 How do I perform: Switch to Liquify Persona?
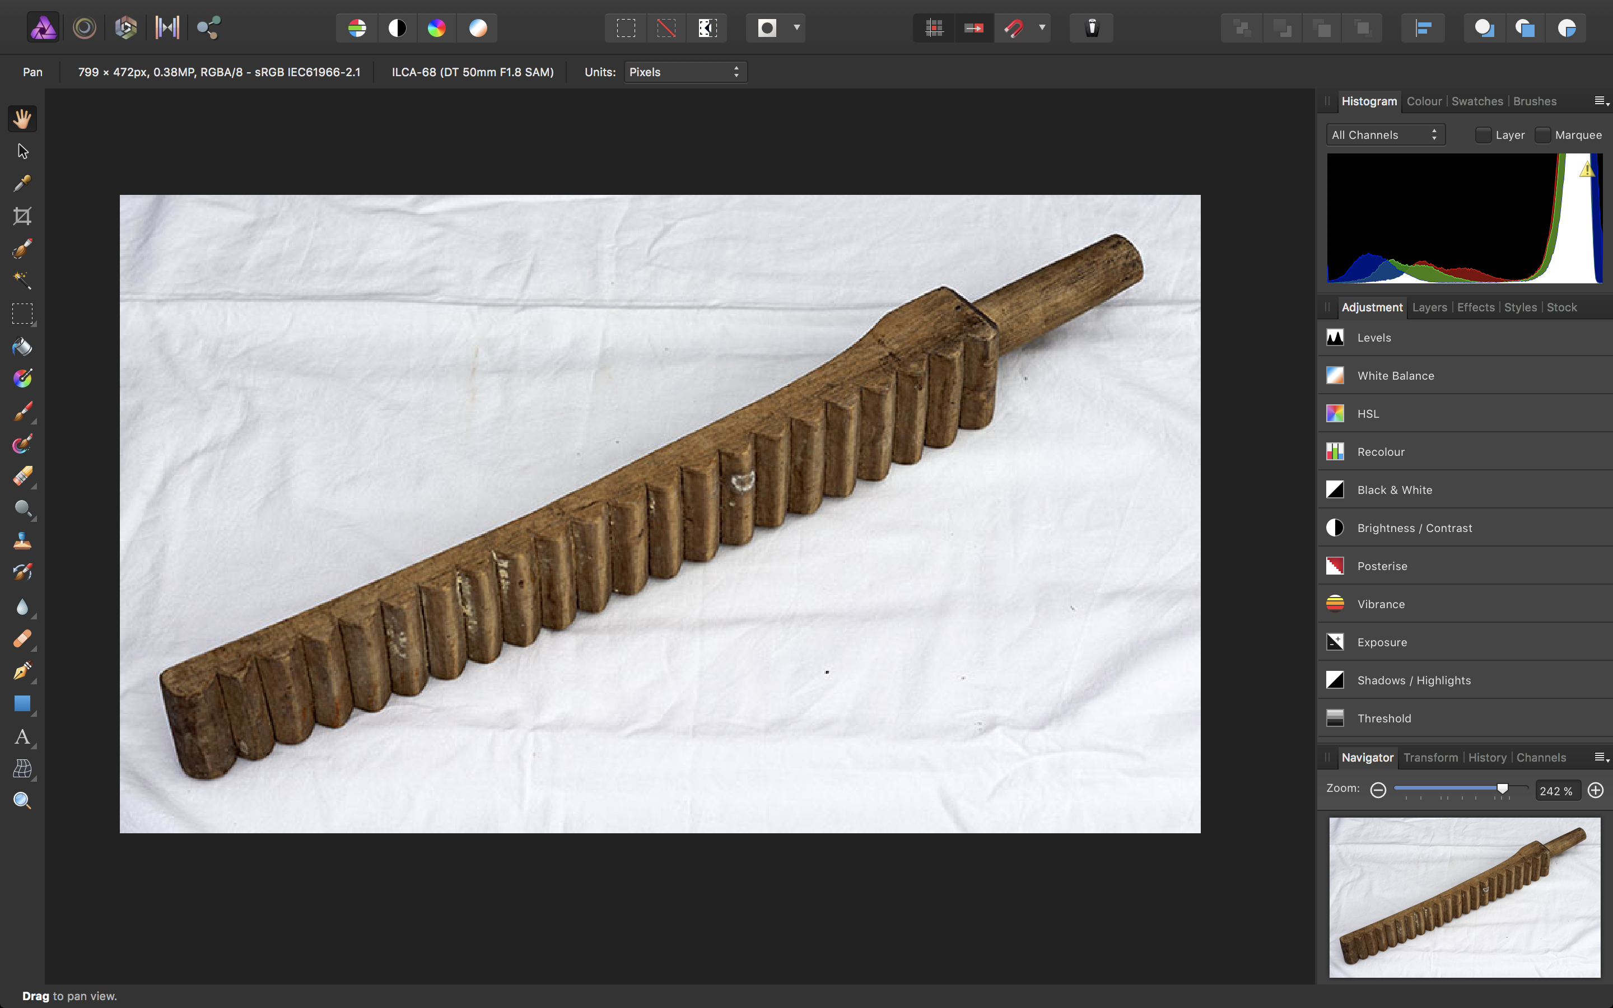click(x=85, y=28)
